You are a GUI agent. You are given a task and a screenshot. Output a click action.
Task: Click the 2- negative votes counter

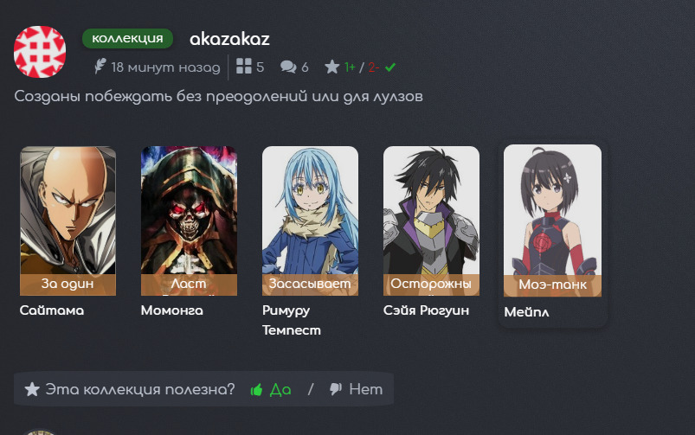click(x=373, y=67)
